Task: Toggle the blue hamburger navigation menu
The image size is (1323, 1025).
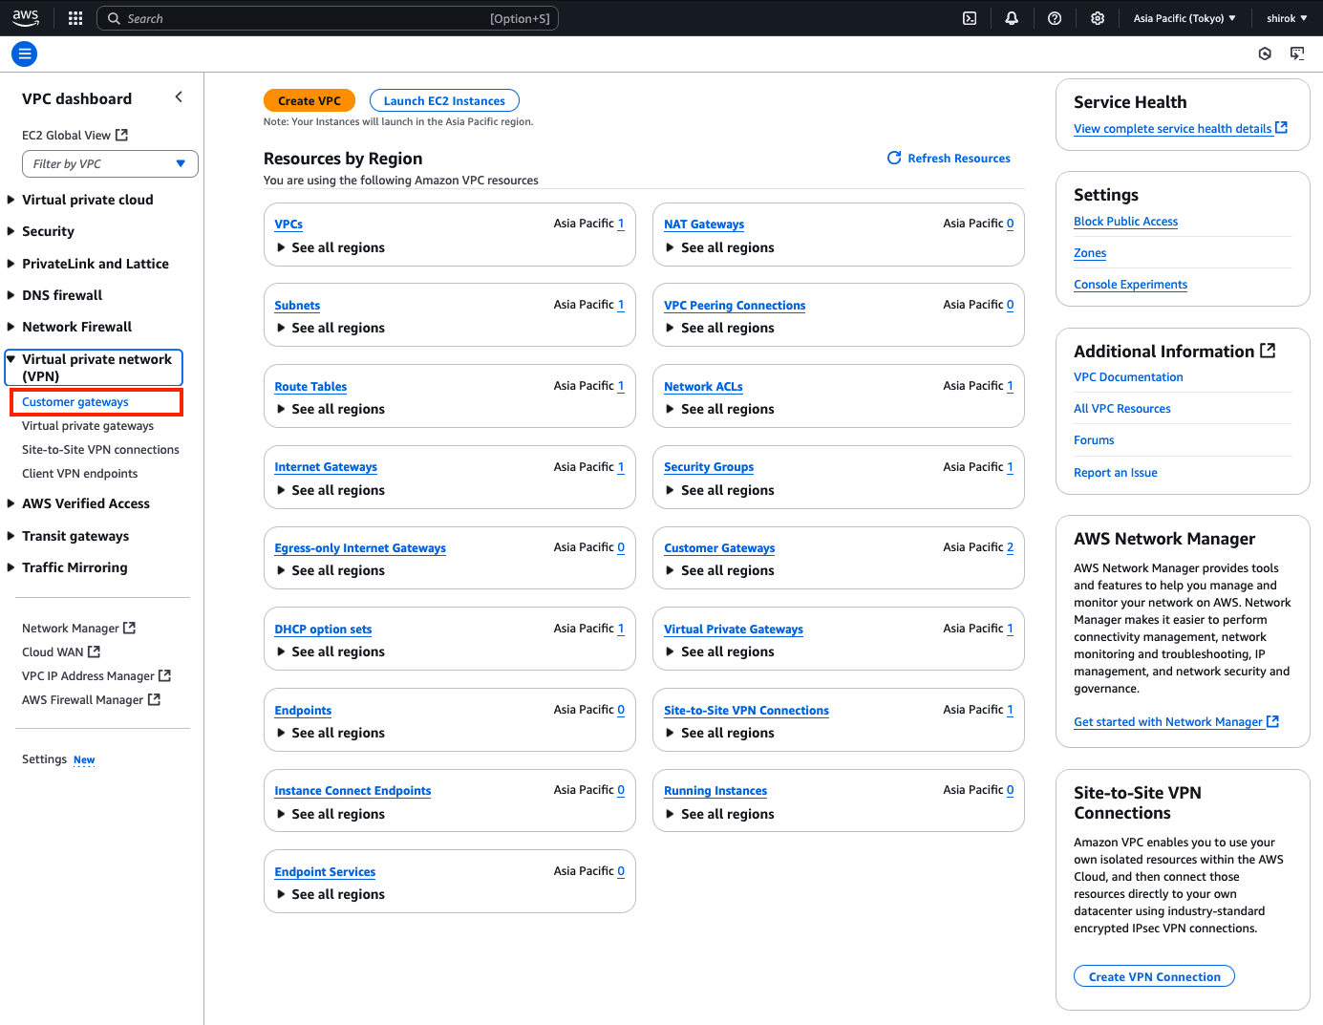Action: point(25,54)
